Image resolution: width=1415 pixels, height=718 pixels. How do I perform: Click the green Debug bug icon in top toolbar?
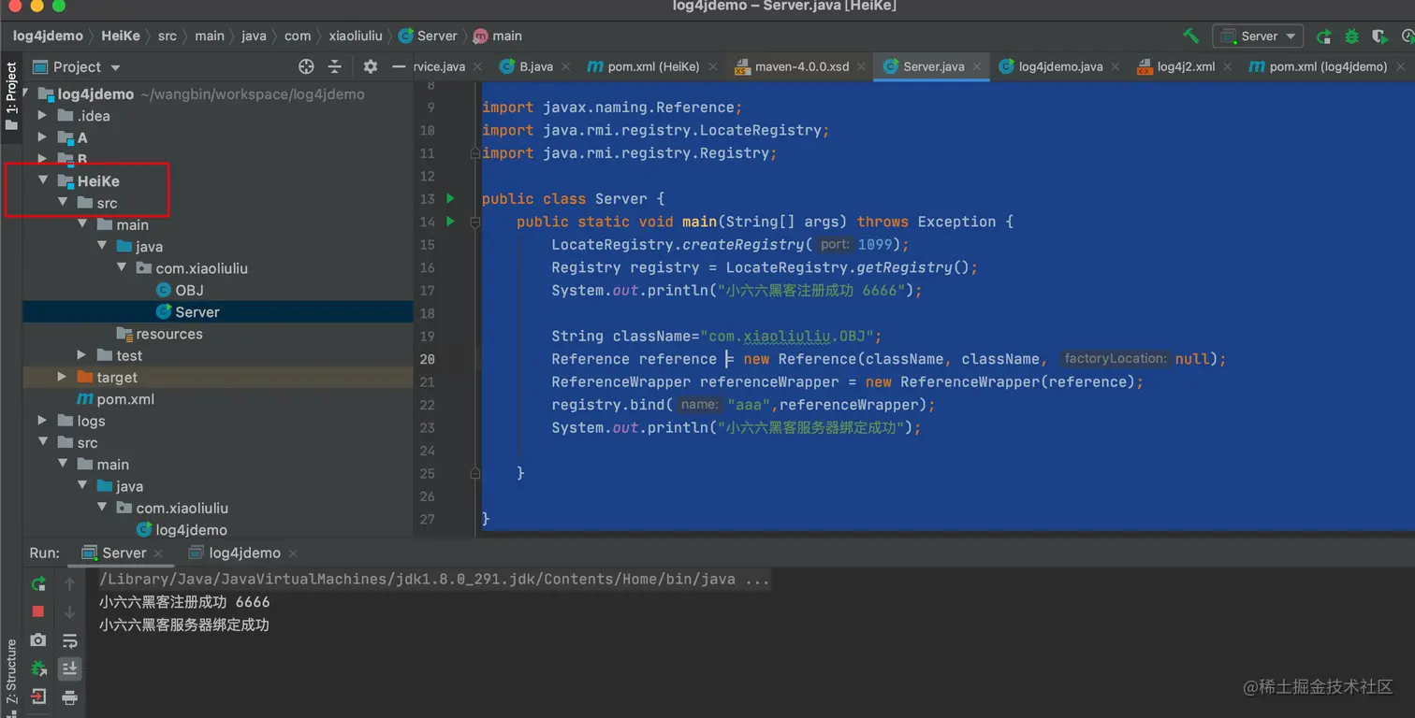point(1351,36)
